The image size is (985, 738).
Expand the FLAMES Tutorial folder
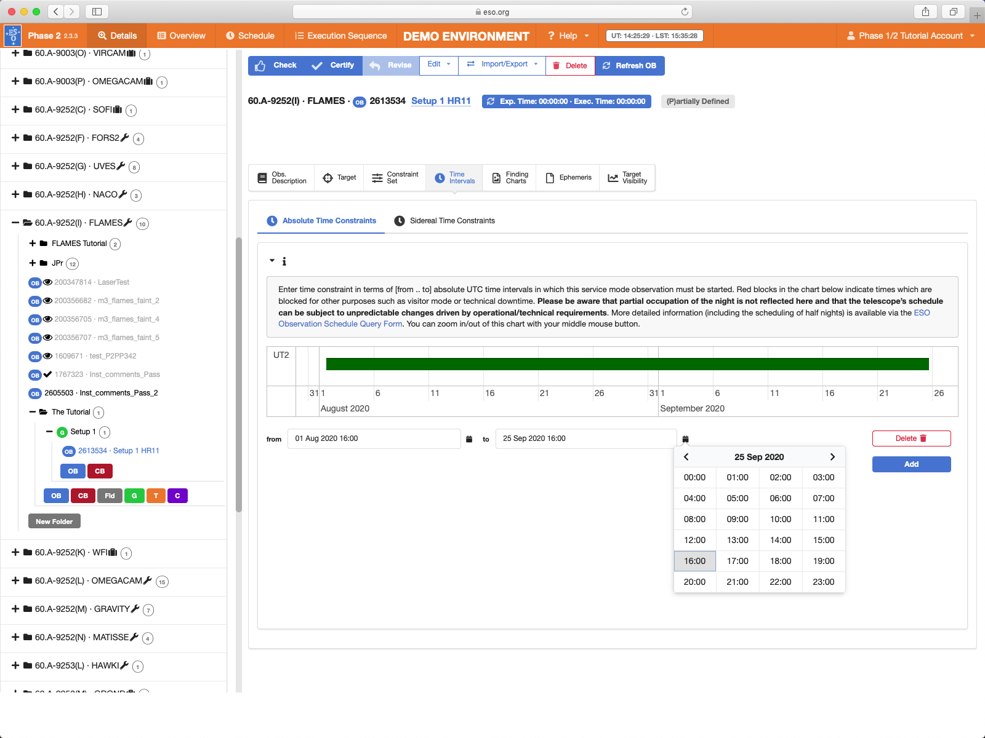point(33,244)
